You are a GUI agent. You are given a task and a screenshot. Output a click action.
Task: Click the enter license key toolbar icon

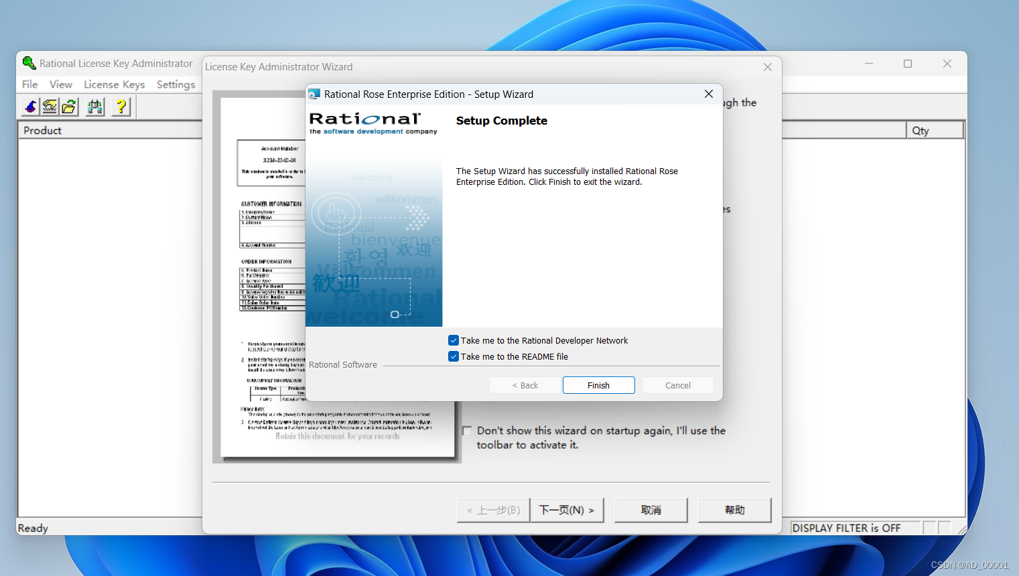[x=50, y=106]
